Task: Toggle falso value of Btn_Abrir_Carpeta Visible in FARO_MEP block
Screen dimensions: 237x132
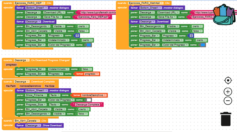Action: click(83, 31)
